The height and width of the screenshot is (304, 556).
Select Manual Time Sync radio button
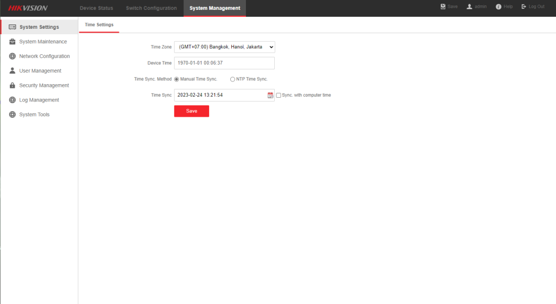pos(176,79)
